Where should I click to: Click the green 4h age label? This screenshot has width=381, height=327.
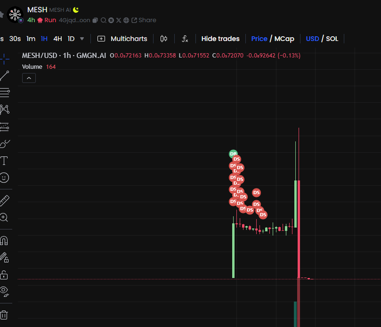pos(31,20)
